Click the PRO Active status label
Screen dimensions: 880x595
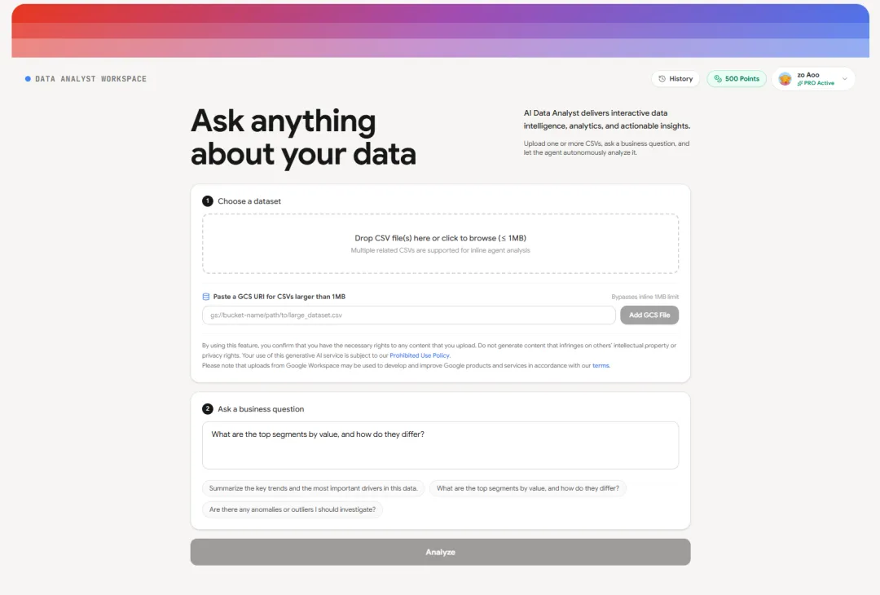[816, 83]
